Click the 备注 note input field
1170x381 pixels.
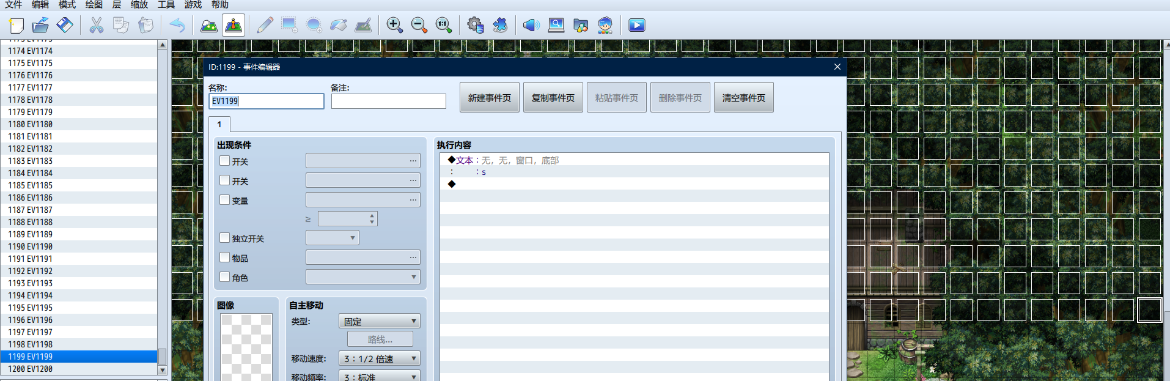point(389,101)
